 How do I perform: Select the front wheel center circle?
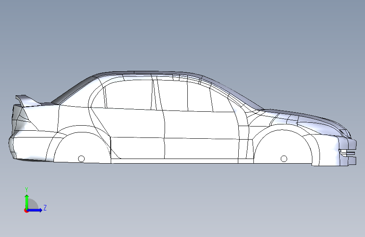click(x=284, y=159)
